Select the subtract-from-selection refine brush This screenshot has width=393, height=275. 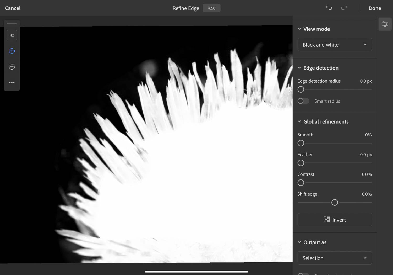pos(12,67)
